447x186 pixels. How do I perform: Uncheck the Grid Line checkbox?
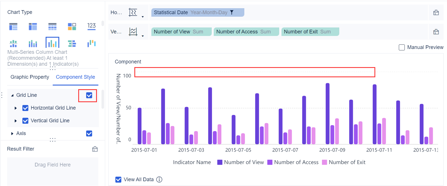pyautogui.click(x=89, y=95)
